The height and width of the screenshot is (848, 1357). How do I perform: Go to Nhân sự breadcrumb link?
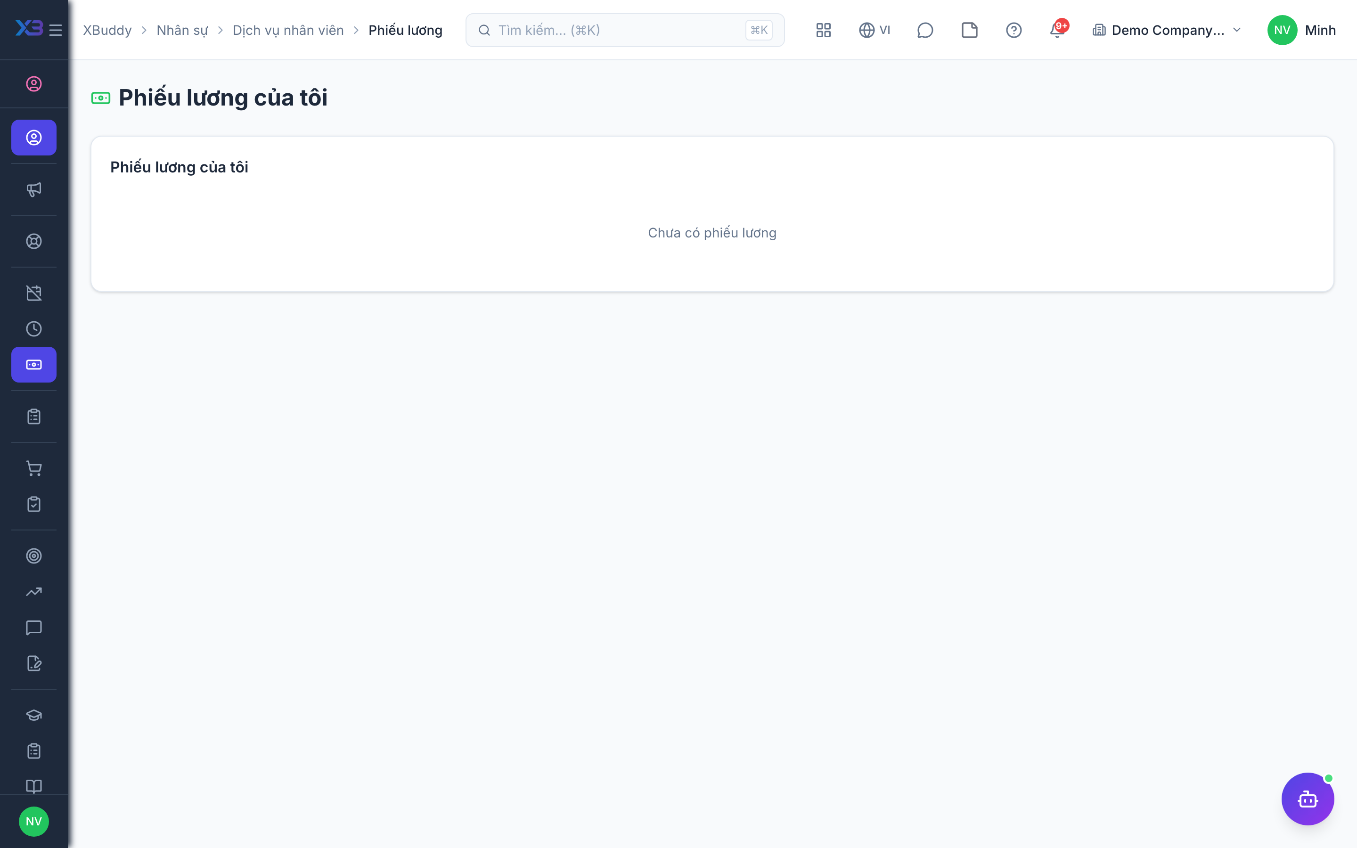[x=182, y=30]
